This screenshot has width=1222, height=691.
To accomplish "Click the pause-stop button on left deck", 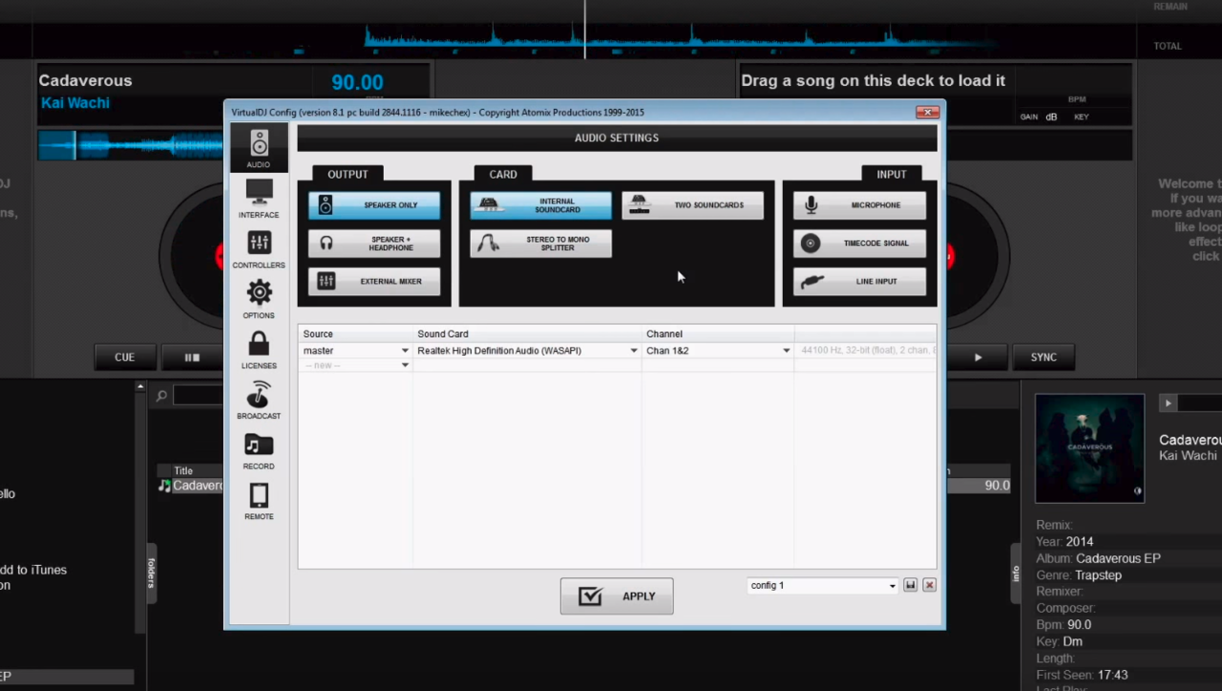I will pos(192,358).
